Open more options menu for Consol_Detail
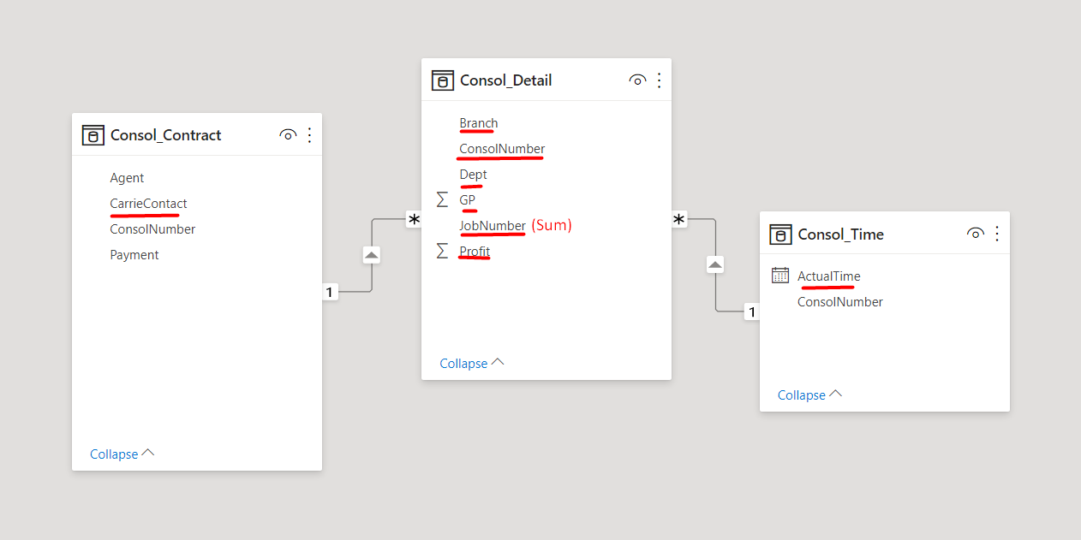The width and height of the screenshot is (1081, 540). pyautogui.click(x=660, y=80)
